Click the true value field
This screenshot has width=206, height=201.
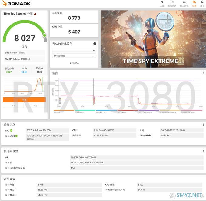pos(137,168)
